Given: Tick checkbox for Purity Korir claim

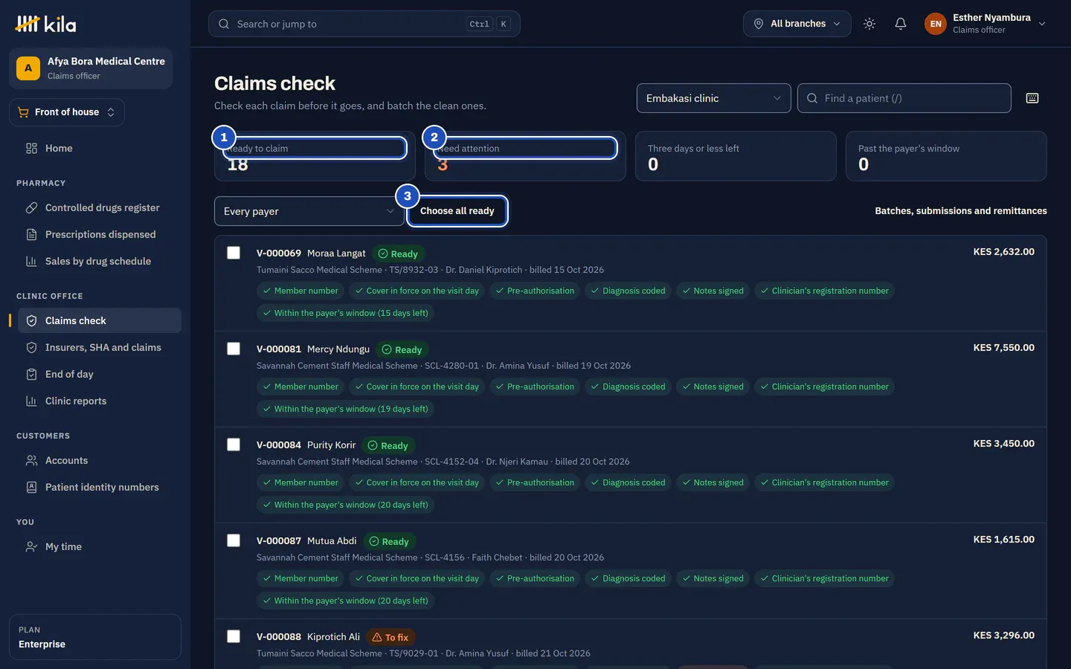Looking at the screenshot, I should click(x=234, y=445).
